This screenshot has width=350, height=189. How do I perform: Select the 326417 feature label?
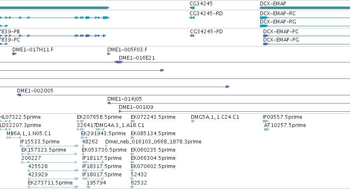[86, 125]
